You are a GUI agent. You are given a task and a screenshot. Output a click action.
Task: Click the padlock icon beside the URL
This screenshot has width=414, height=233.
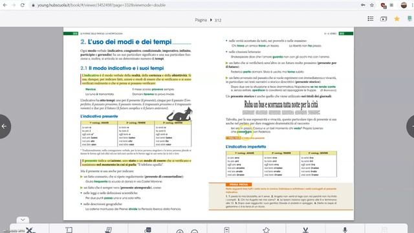coord(33,5)
